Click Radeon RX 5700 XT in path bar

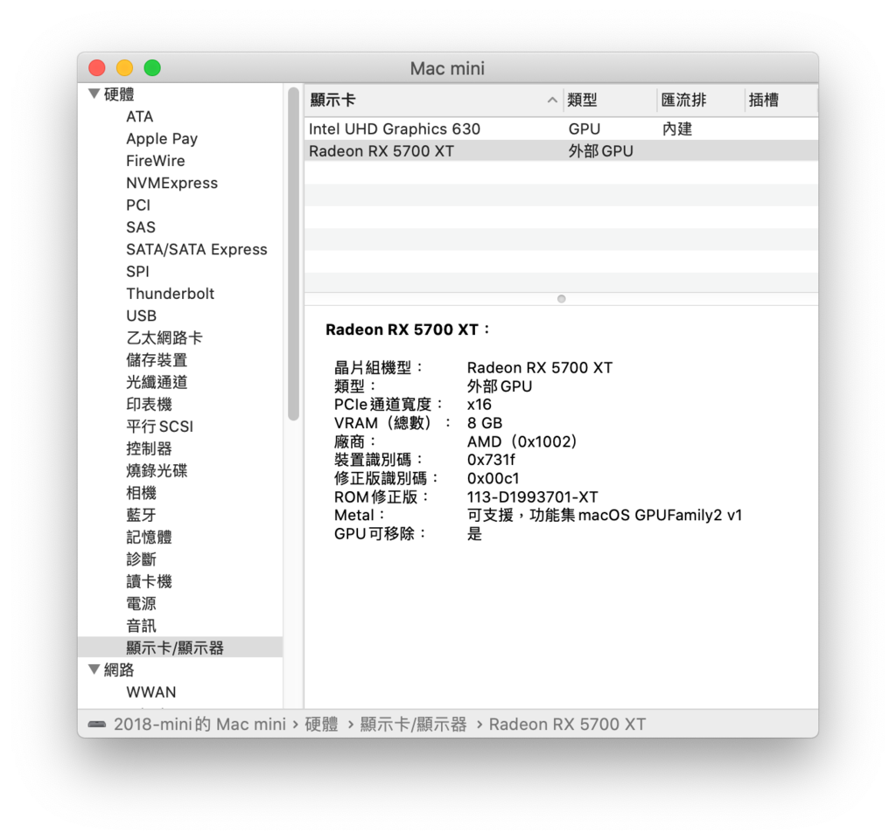point(567,724)
